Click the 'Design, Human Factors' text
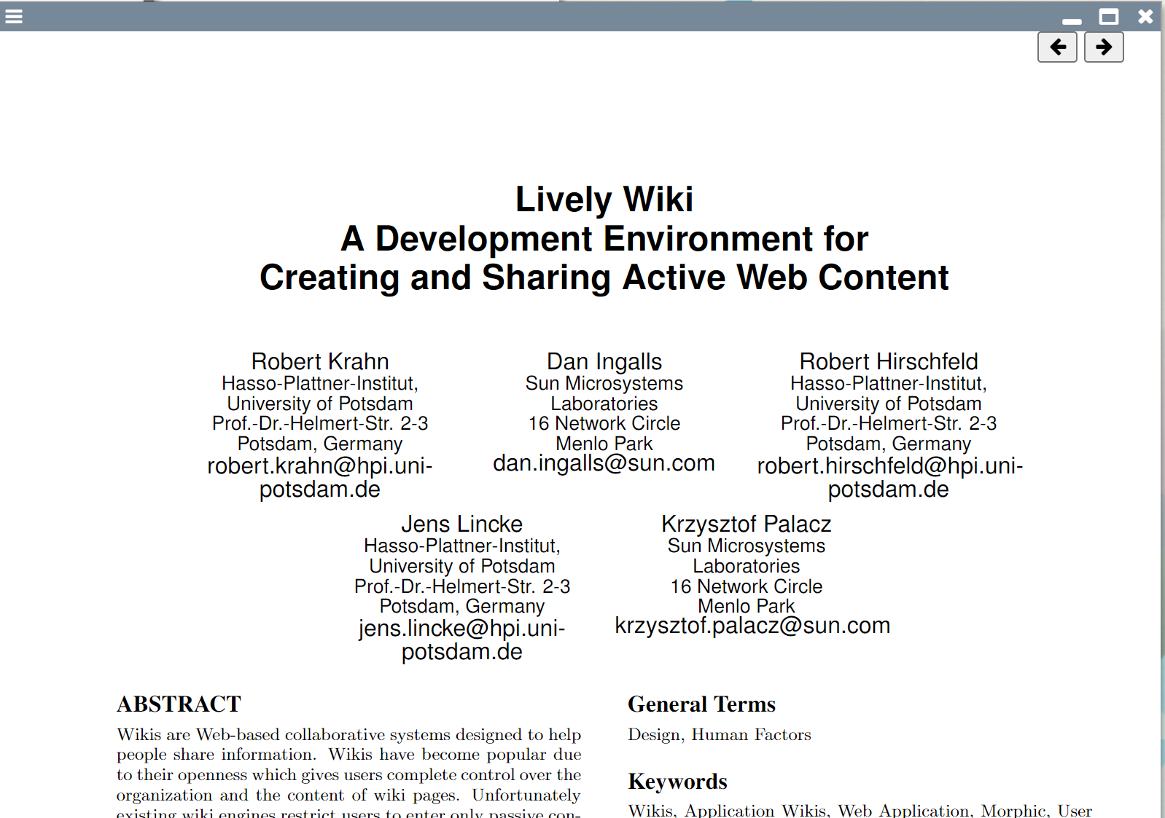 pyautogui.click(x=719, y=735)
